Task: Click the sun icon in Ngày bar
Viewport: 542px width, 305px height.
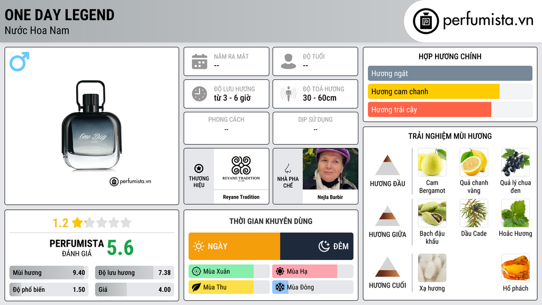Action: click(198, 246)
